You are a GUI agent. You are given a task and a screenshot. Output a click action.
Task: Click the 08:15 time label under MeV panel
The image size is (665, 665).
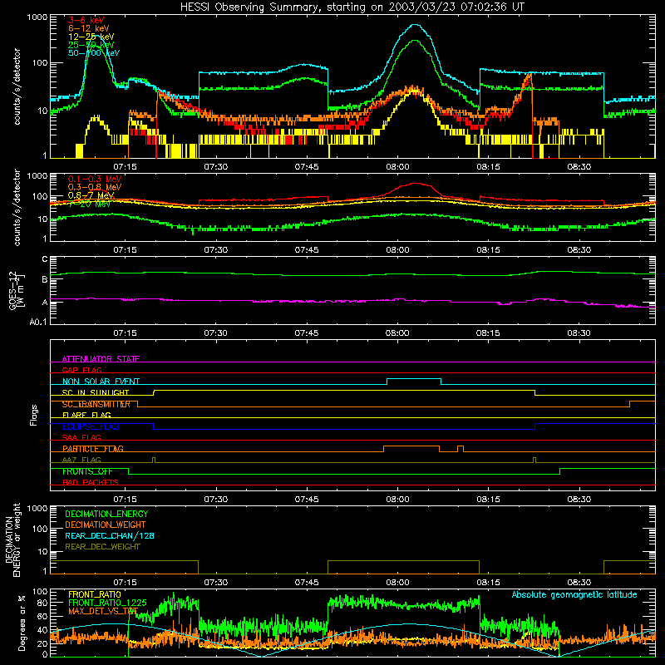pos(488,250)
